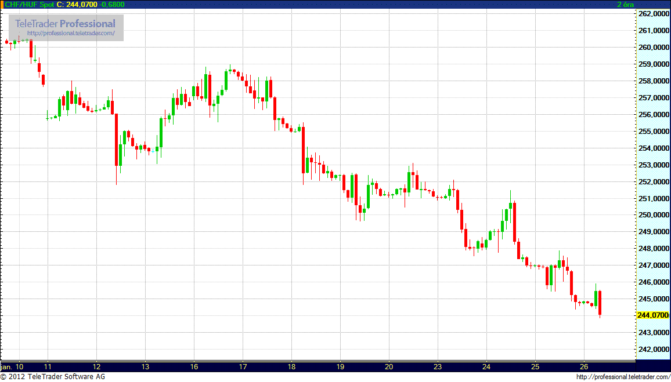
Task: Click the 19 date label on time axis
Action: (x=340, y=366)
